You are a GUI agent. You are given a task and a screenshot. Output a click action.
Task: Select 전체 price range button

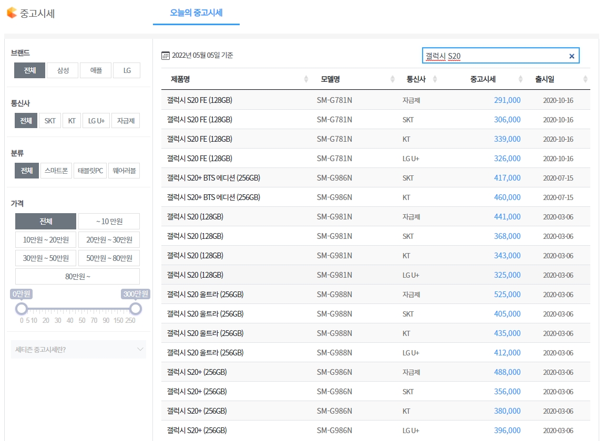[x=46, y=221]
